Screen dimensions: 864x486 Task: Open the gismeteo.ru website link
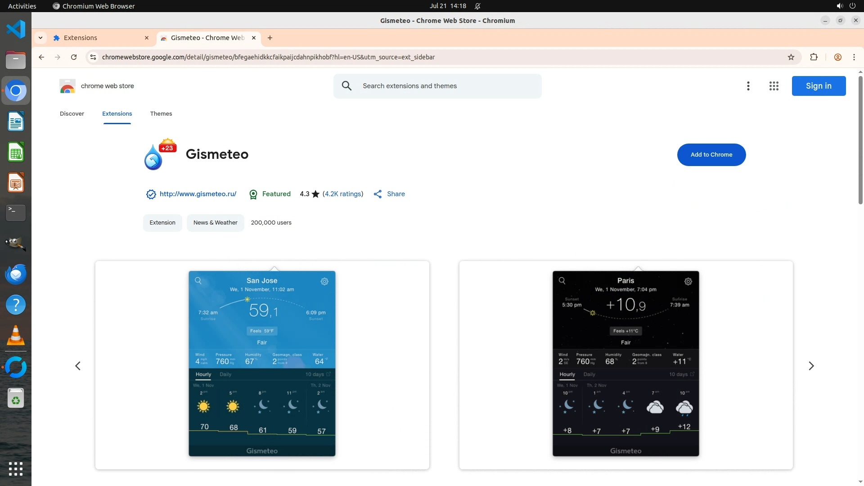pos(198,194)
